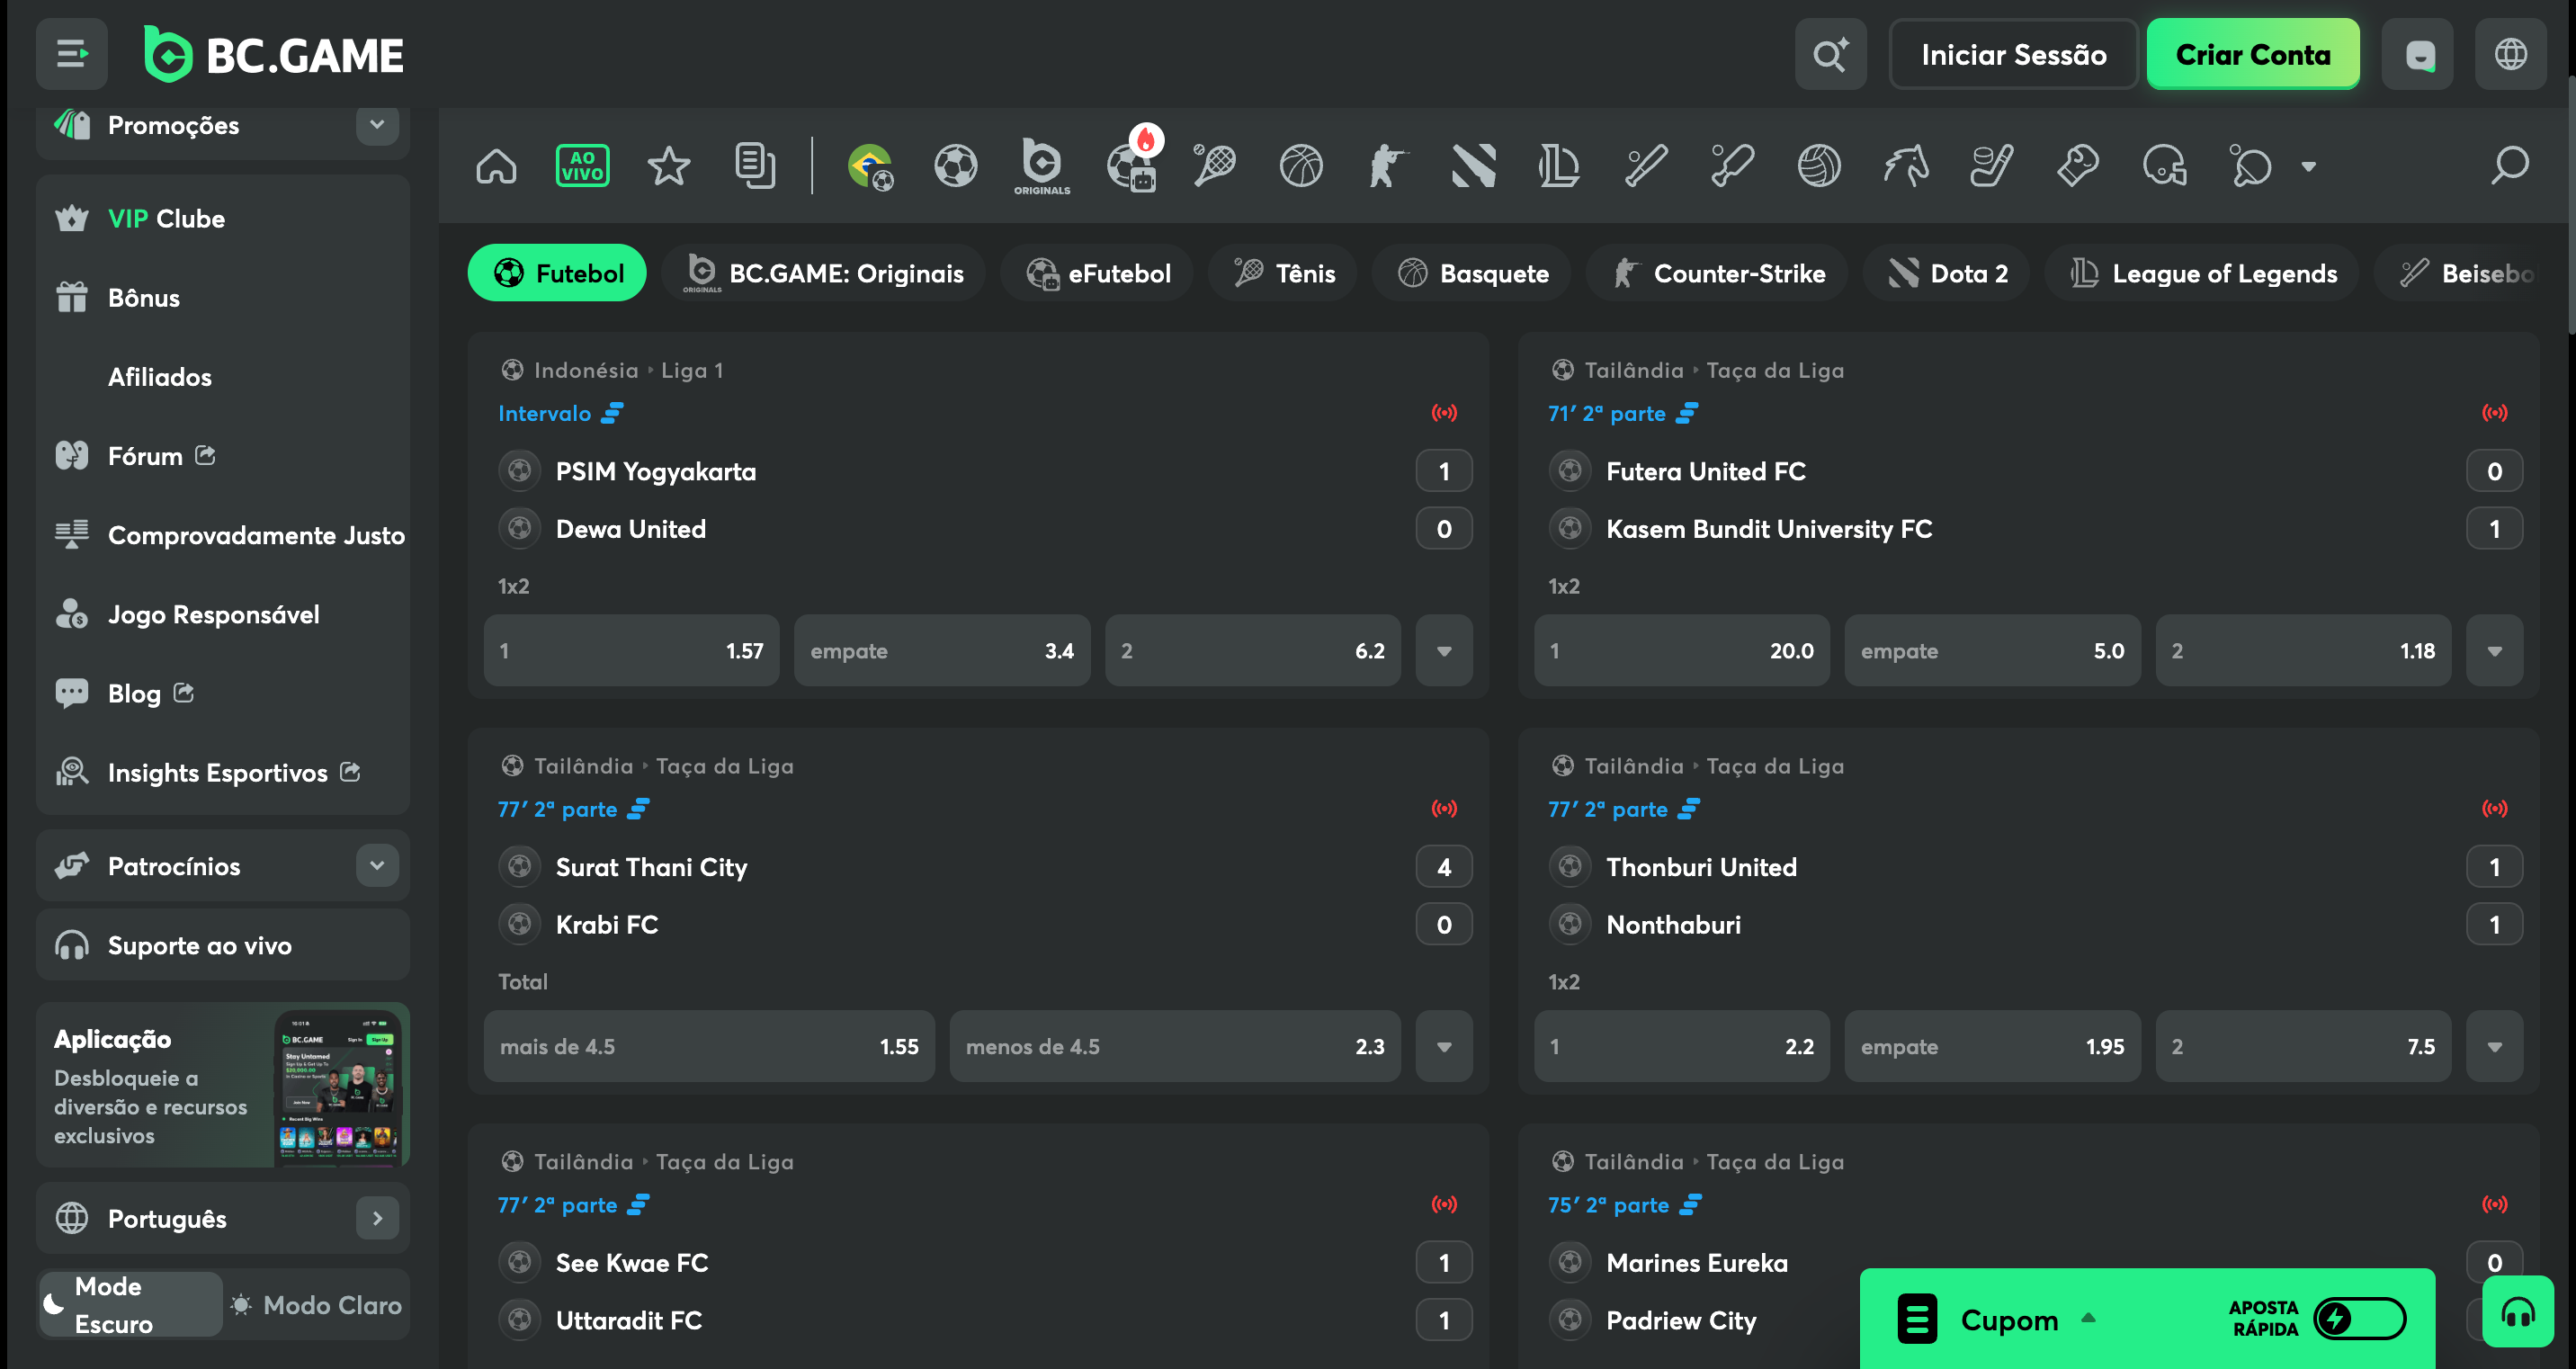The height and width of the screenshot is (1369, 2576).
Task: Open the bet history document icon
Action: [755, 166]
